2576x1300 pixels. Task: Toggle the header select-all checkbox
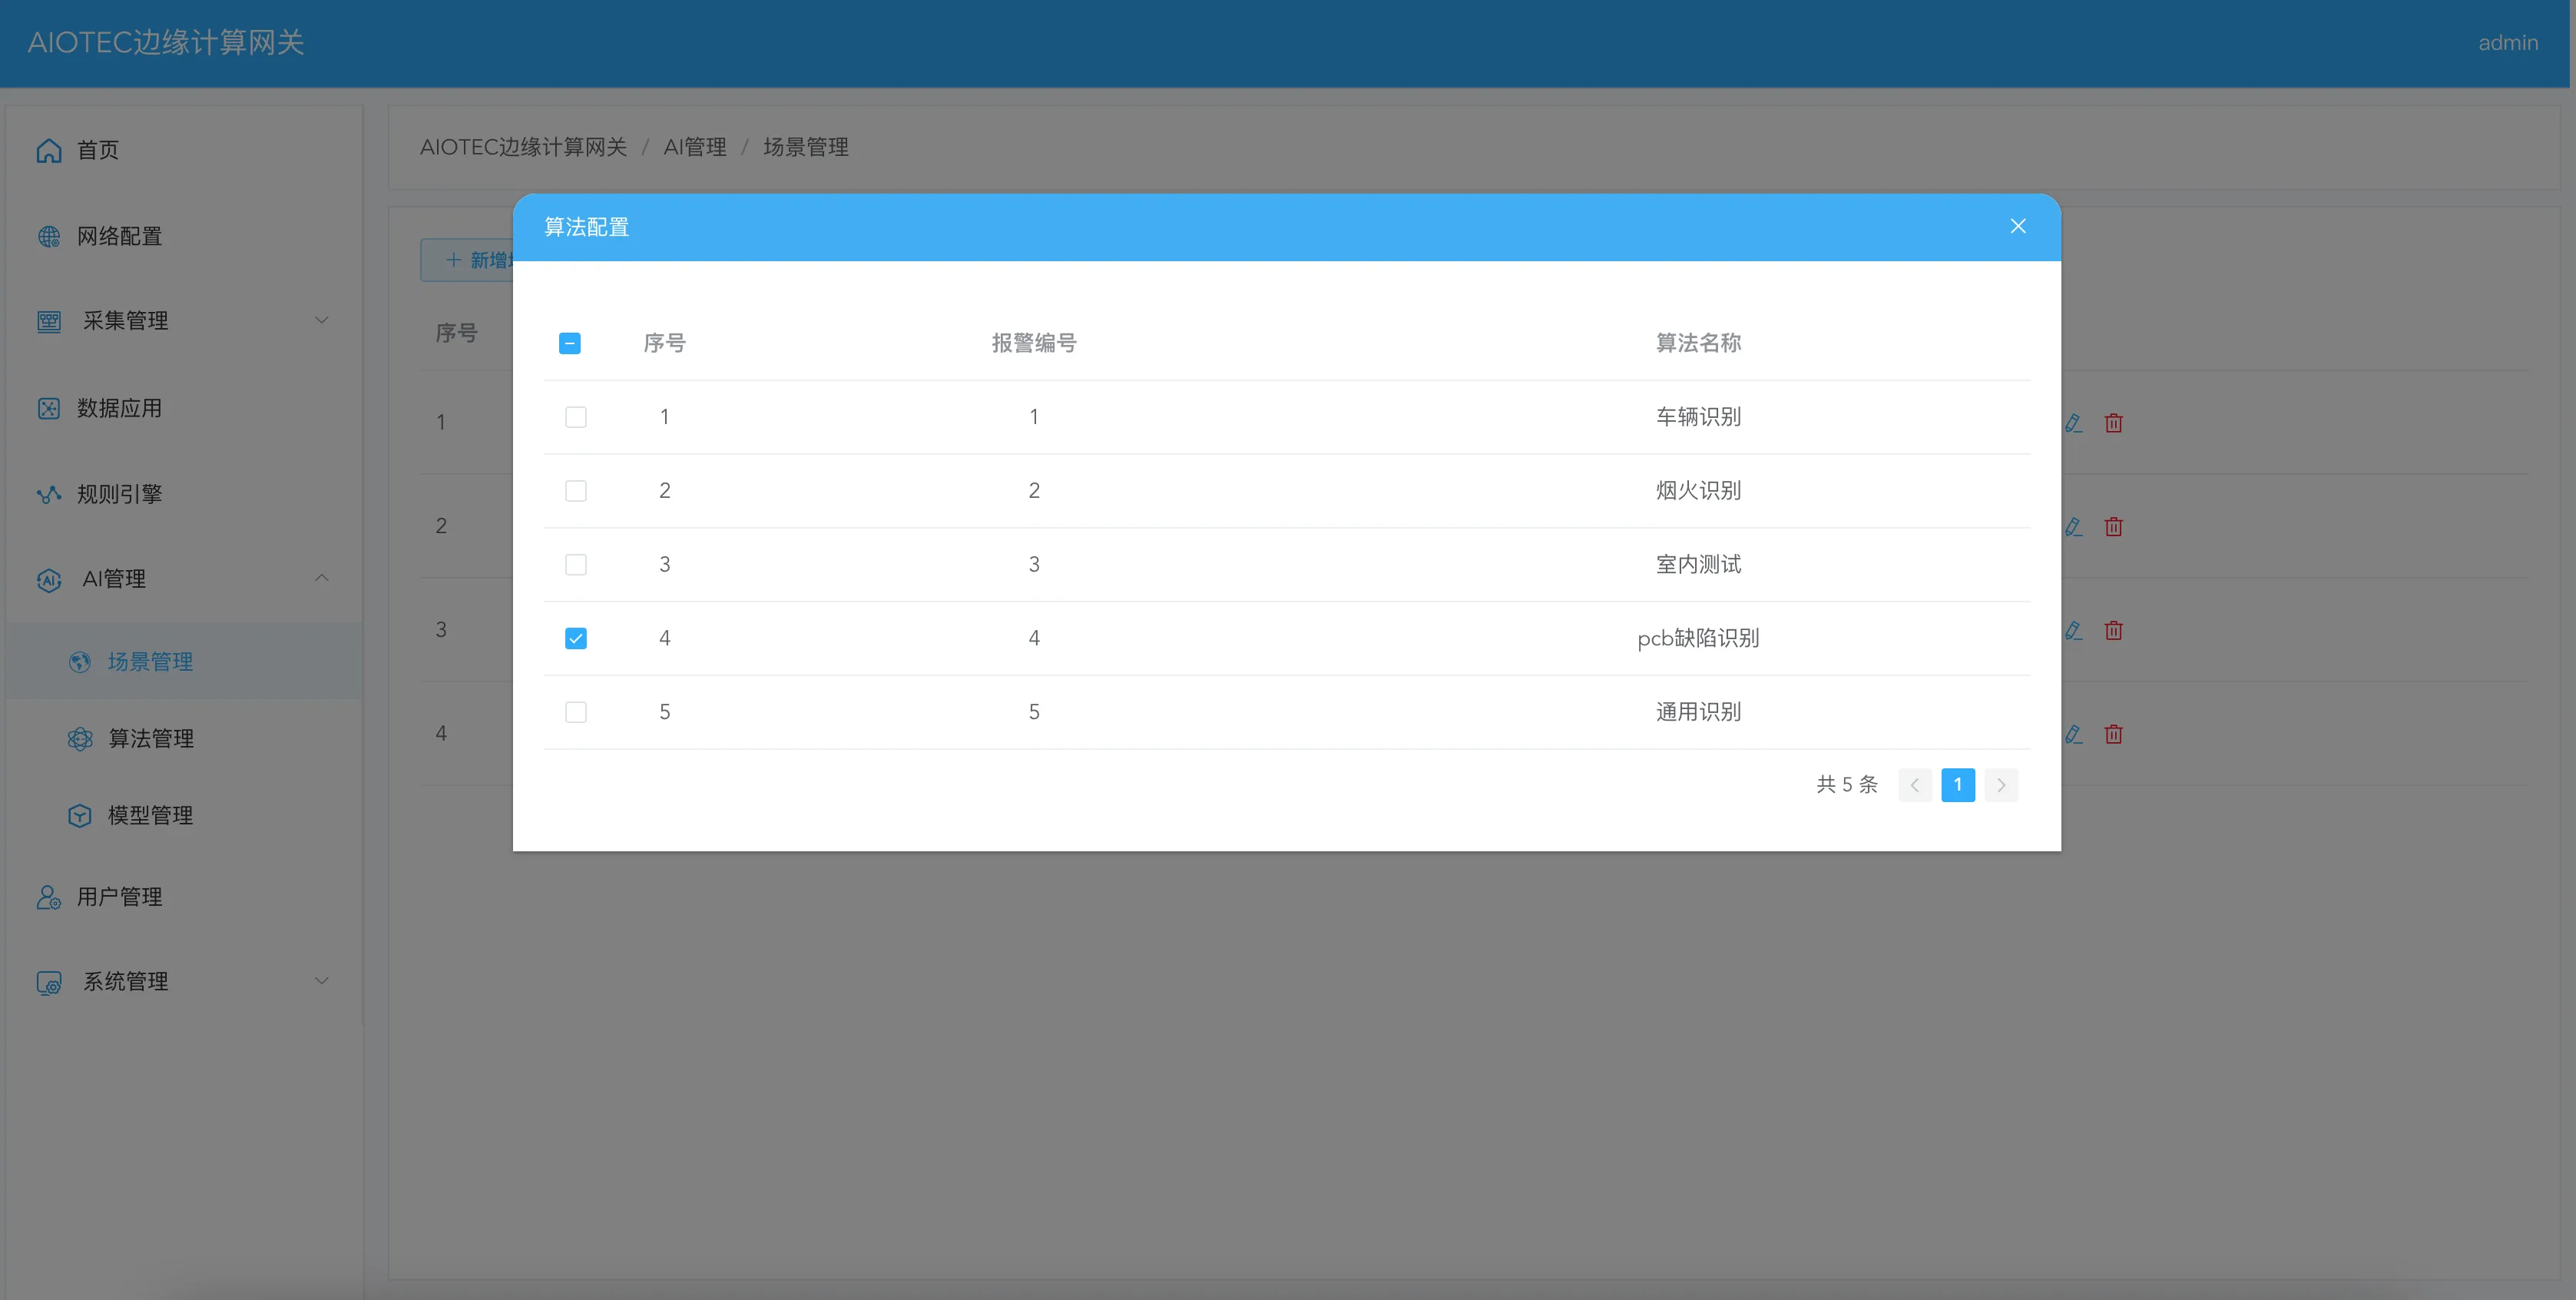coord(570,343)
